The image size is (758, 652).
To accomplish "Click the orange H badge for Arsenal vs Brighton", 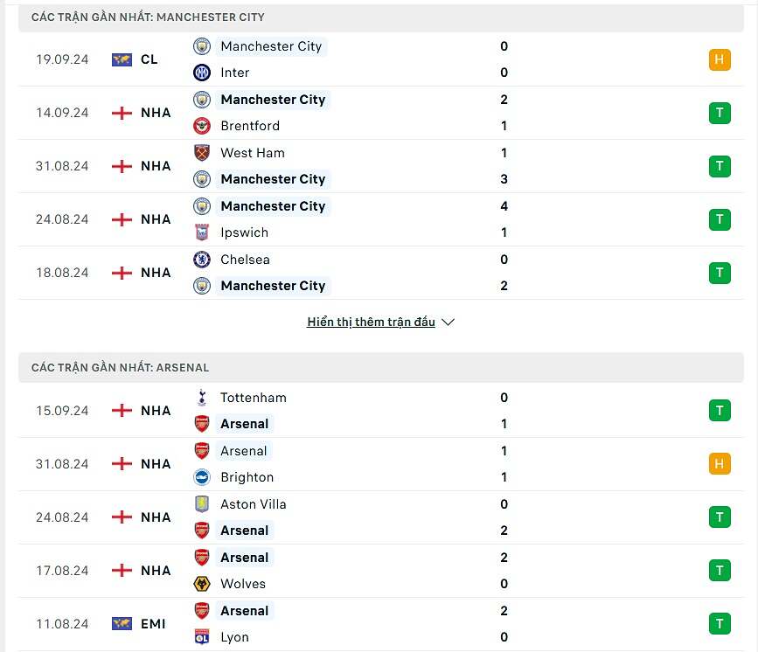I will point(720,464).
